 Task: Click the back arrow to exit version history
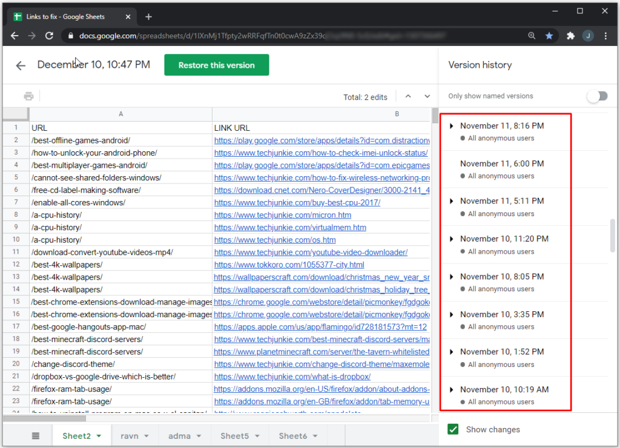(20, 65)
